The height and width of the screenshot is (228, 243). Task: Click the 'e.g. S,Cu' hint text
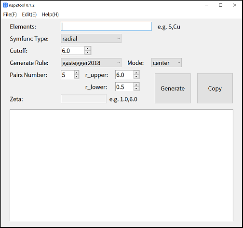pos(169,27)
